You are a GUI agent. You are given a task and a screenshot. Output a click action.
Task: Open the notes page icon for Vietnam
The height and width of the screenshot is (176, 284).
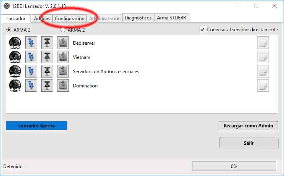pos(263,57)
